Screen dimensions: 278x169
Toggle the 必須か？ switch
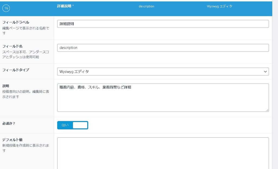coord(72,125)
